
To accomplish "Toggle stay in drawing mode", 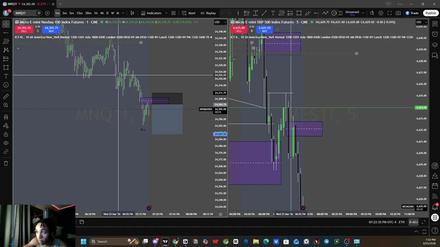I will tap(6, 126).
